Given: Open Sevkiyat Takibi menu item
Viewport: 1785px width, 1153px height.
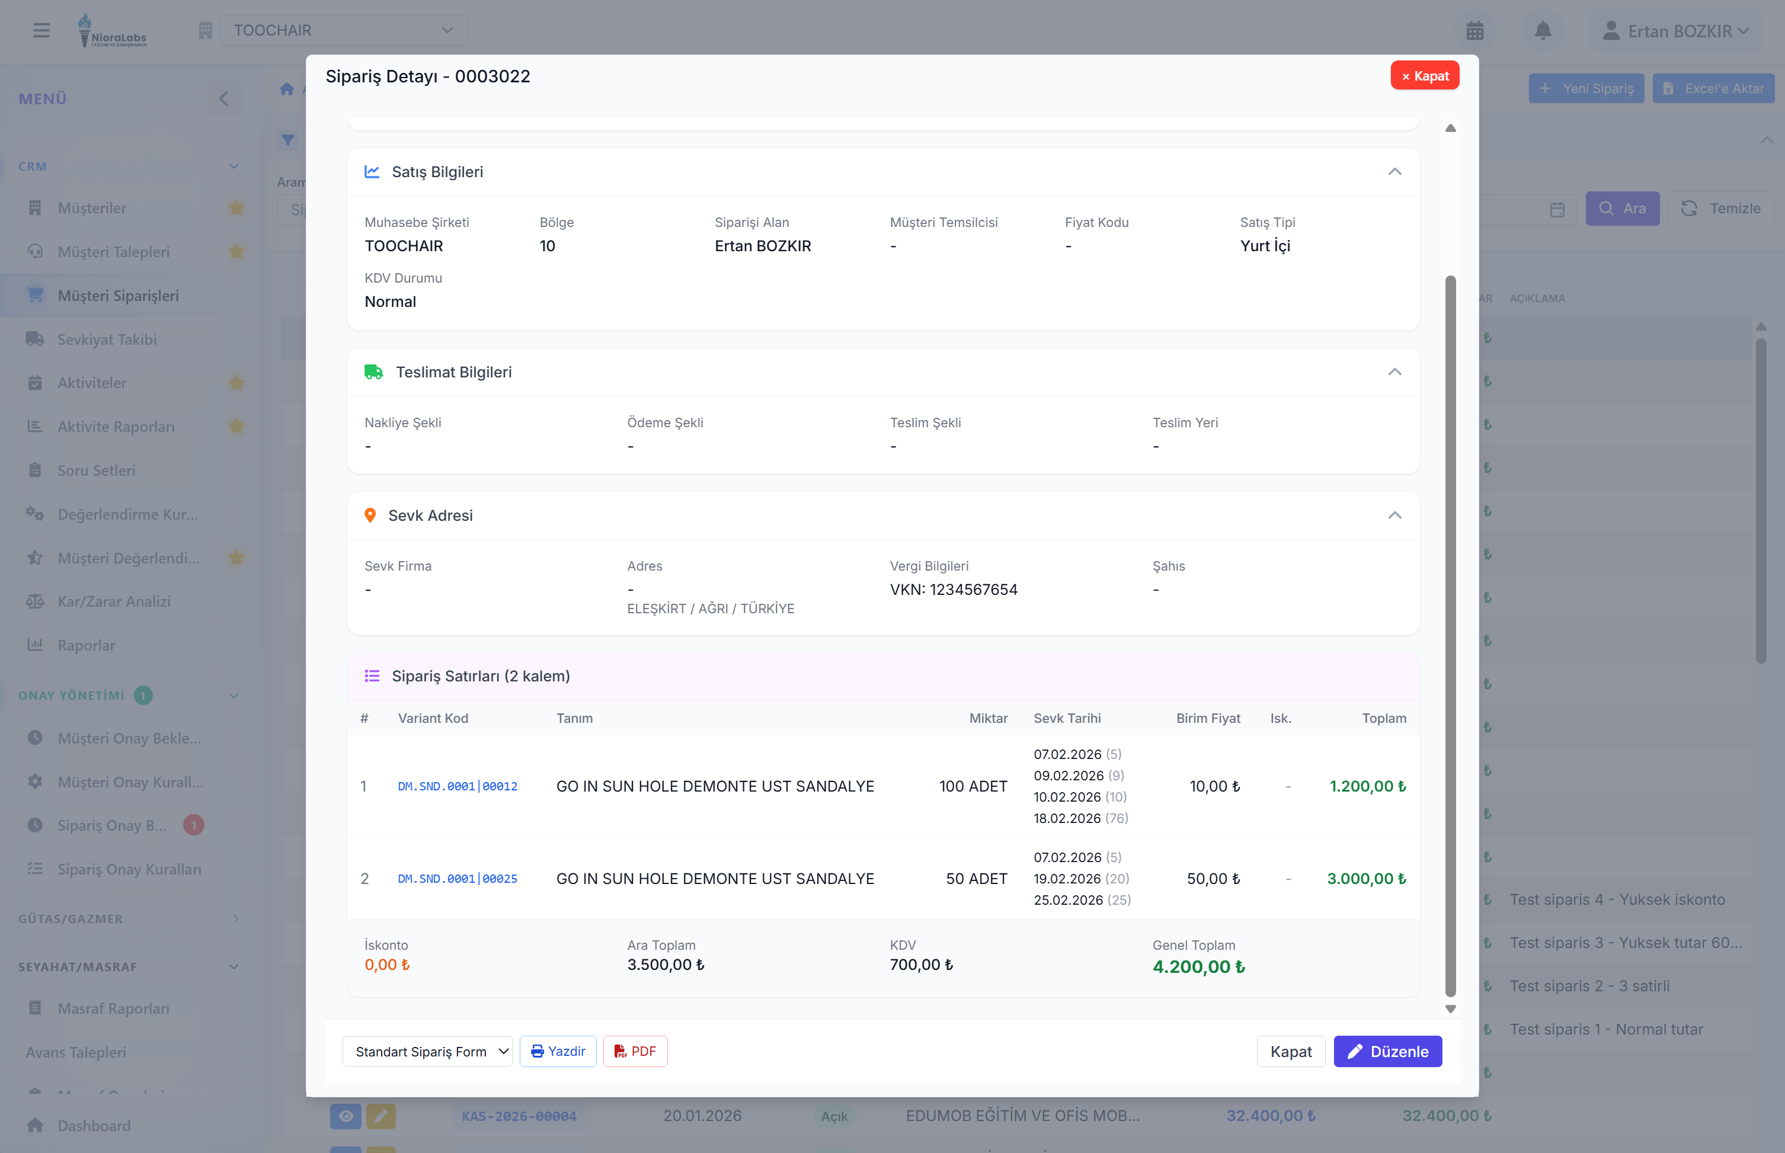Looking at the screenshot, I should click(x=107, y=339).
